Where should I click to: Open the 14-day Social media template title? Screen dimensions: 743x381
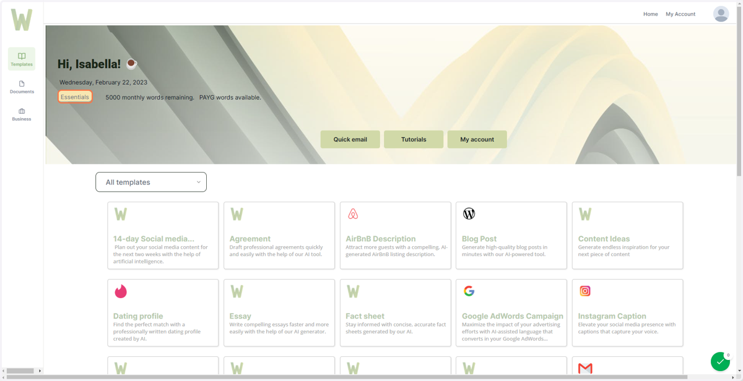coord(154,239)
